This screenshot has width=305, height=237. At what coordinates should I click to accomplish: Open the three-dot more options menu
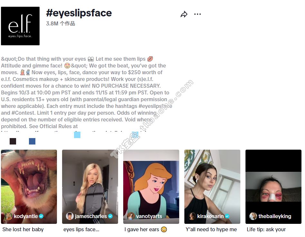(x=198, y=14)
